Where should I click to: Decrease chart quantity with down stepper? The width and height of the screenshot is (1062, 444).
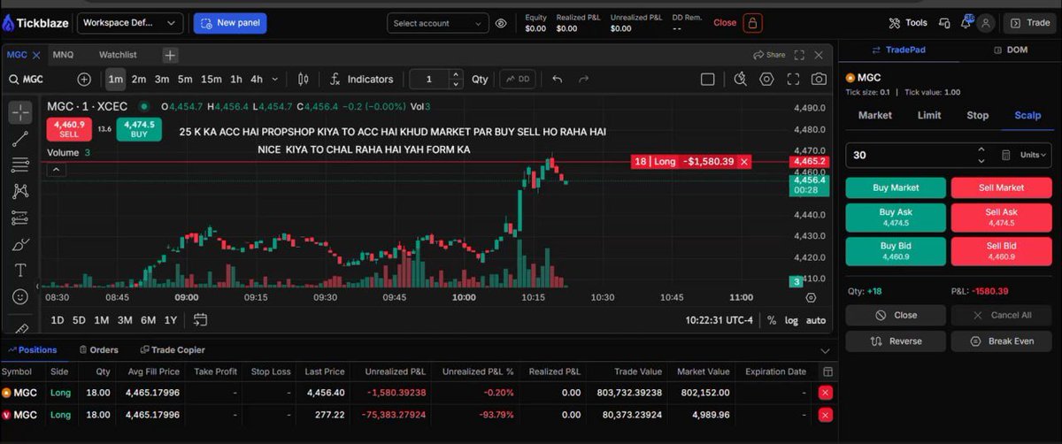456,84
